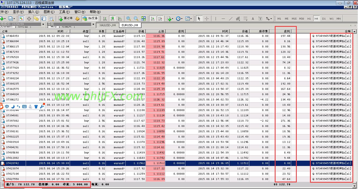Select the crosshair tool
The image size is (358, 189).
tap(207, 19)
